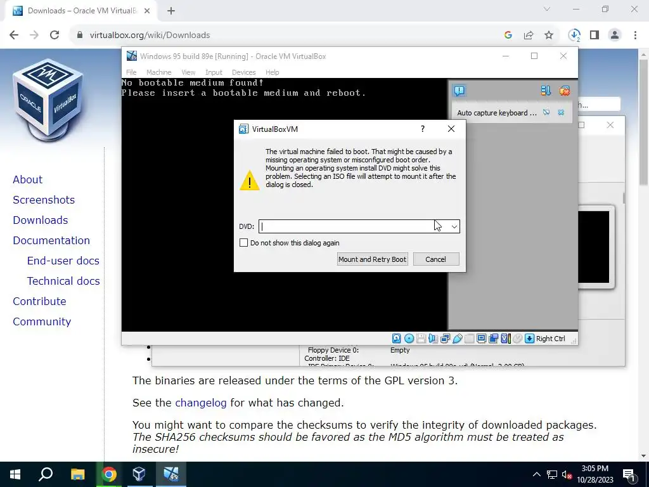Follow the changelog link

coord(201,403)
